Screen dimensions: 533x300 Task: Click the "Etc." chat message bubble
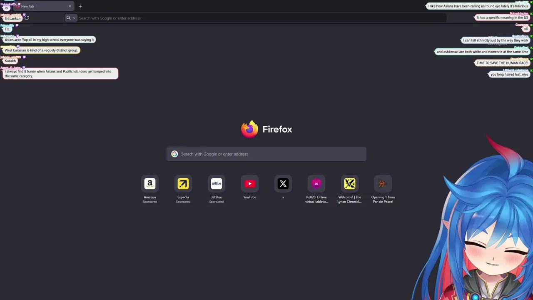click(7, 29)
